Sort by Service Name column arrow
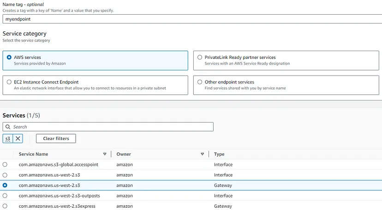Image resolution: width=382 pixels, height=210 pixels. coord(105,154)
